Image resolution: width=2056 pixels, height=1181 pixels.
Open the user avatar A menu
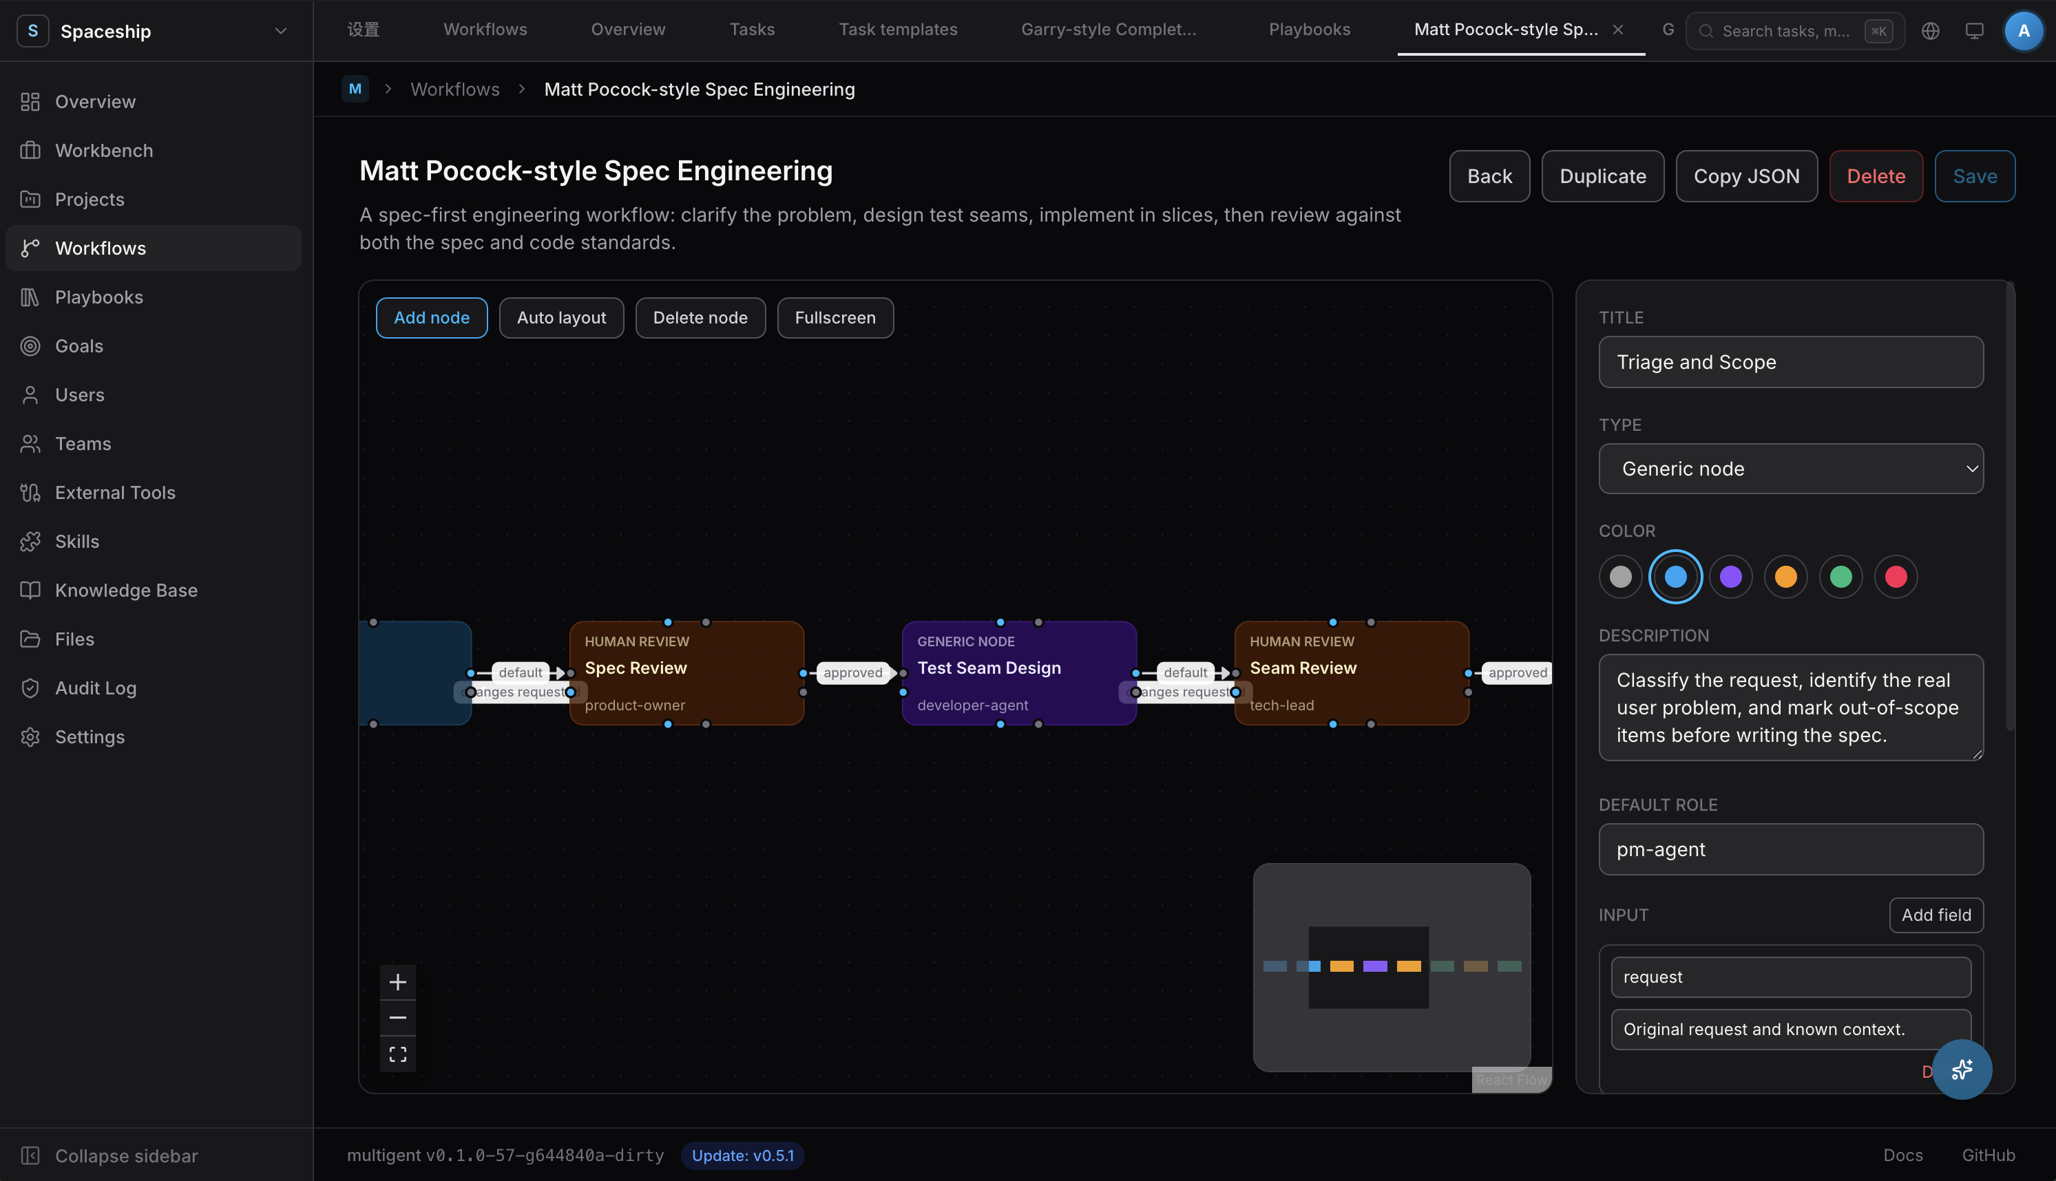(2024, 31)
